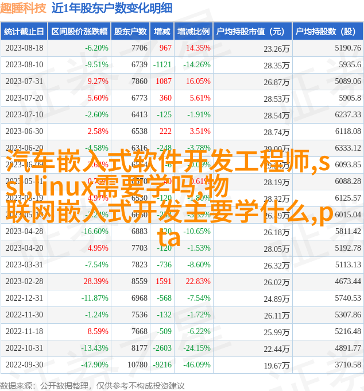Select the 股东户数 column header
The height and width of the screenshot is (391, 364).
pyautogui.click(x=130, y=32)
